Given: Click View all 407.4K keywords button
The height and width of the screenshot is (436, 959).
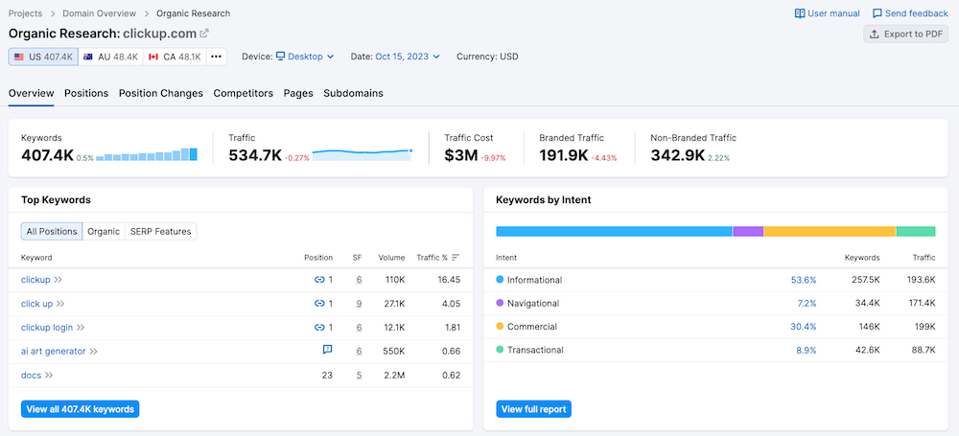Looking at the screenshot, I should 81,409.
